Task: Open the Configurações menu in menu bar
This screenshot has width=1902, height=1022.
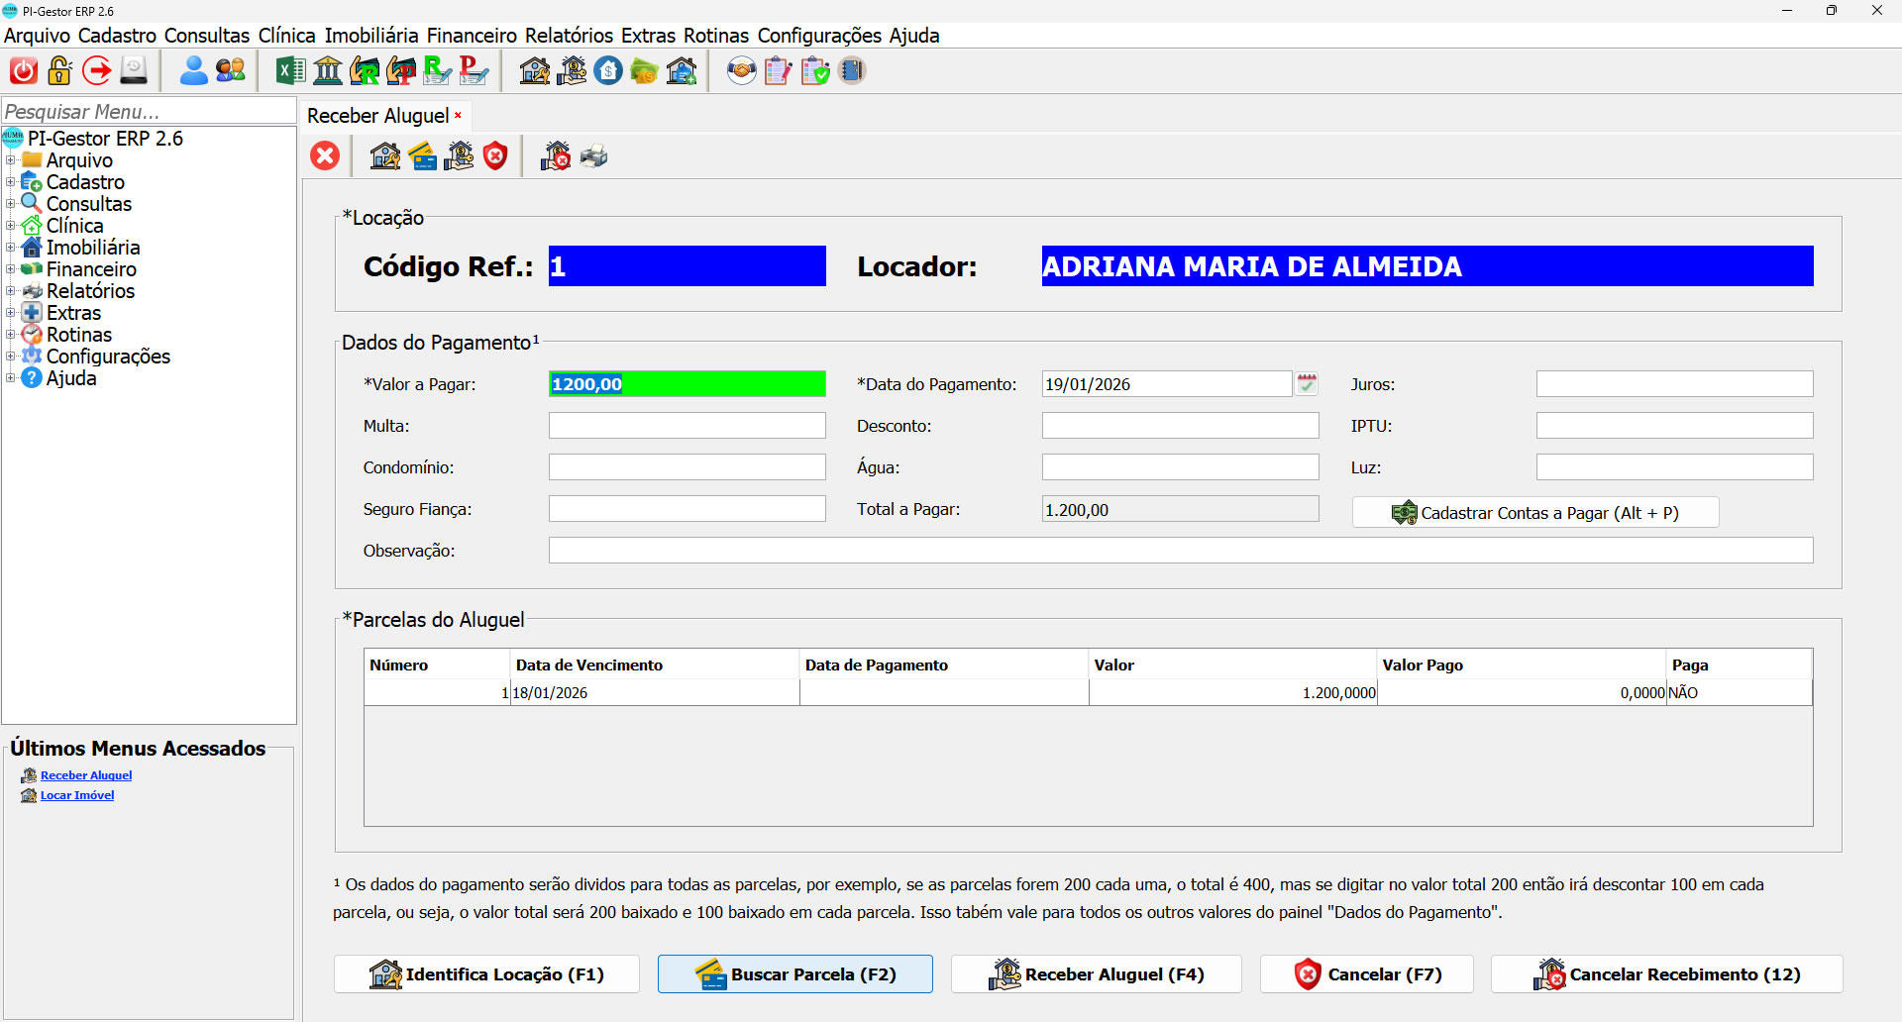Action: 818,36
